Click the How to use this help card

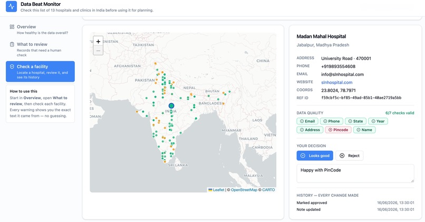pyautogui.click(x=40, y=103)
